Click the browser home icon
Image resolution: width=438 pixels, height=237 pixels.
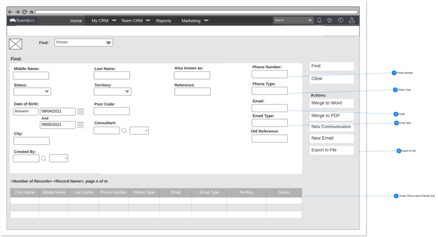31,12
